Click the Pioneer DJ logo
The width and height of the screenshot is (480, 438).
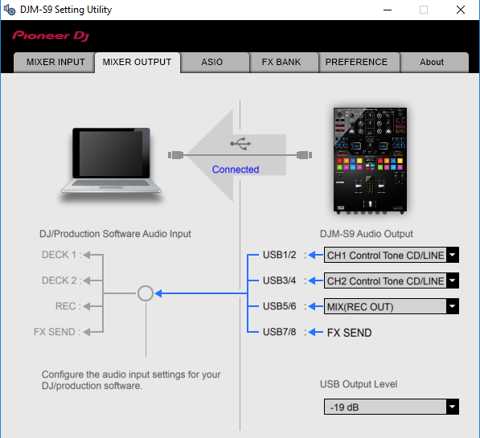pos(51,36)
